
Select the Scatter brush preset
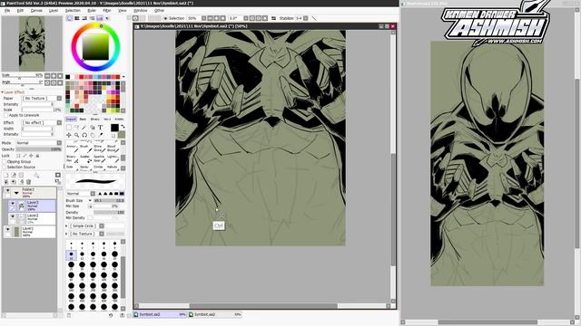tap(84, 159)
